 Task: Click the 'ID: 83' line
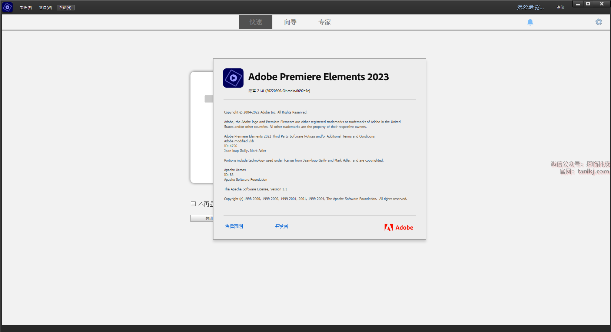point(229,175)
